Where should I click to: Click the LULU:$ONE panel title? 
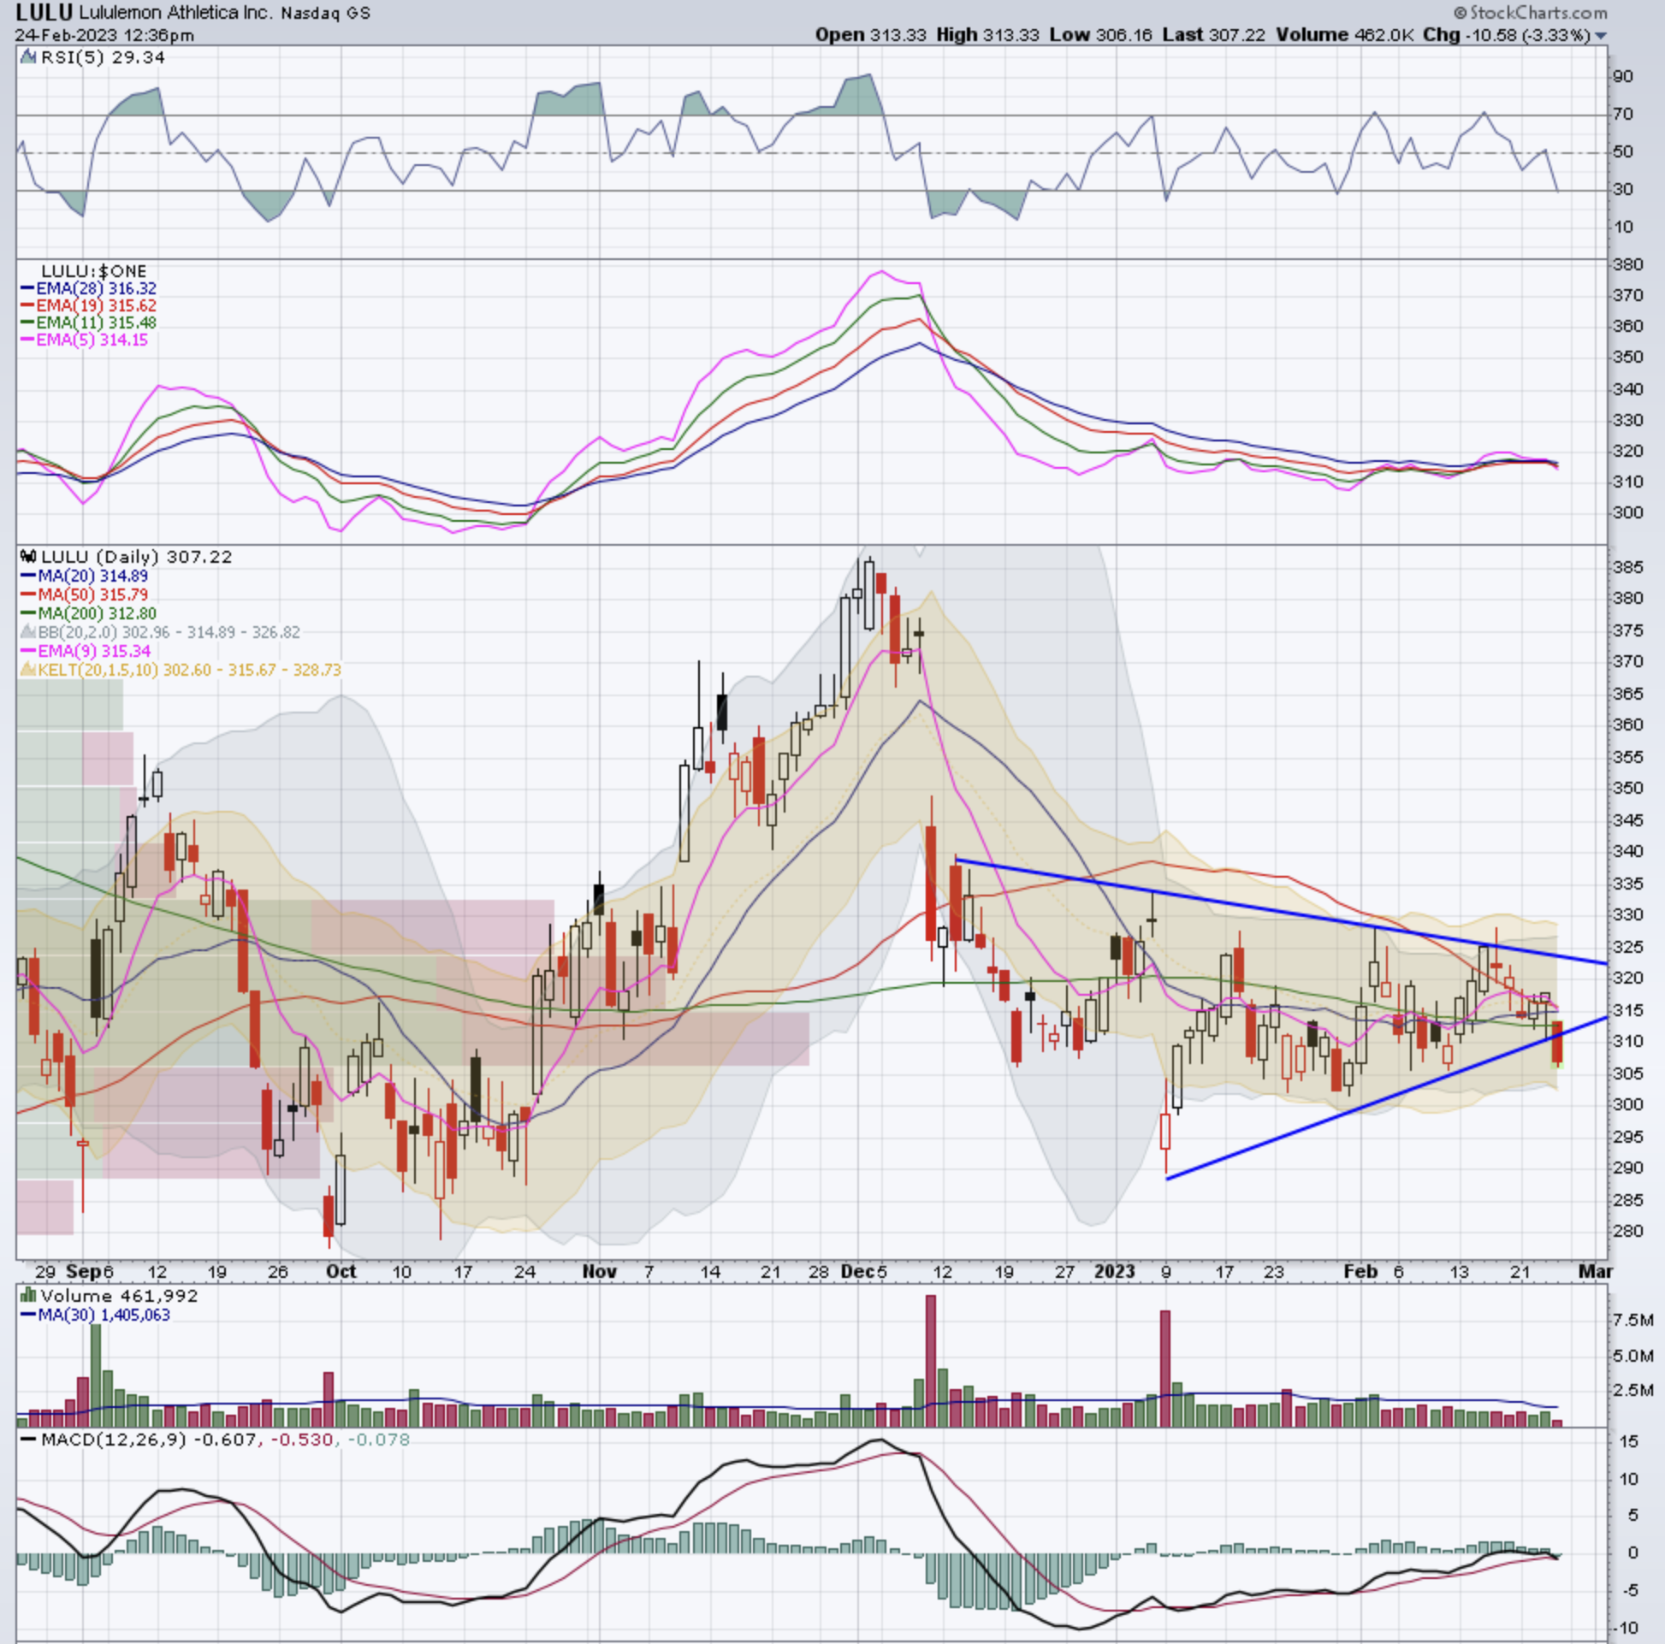click(95, 270)
